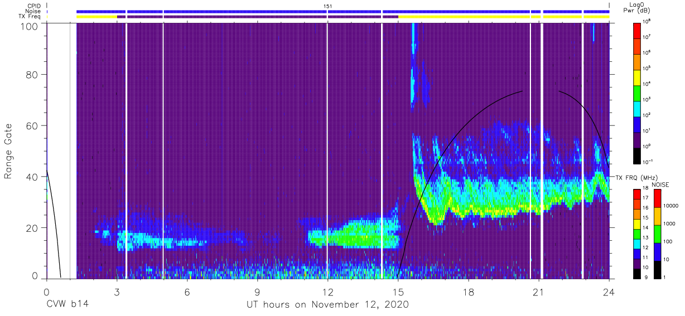
Task: Click the '1000' label on the NOISE legend
Action: [x=669, y=225]
